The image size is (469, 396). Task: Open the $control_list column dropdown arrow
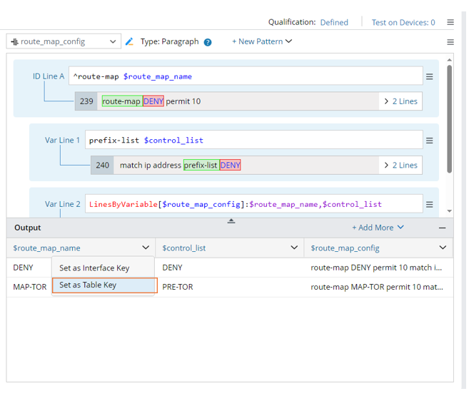[x=294, y=248]
